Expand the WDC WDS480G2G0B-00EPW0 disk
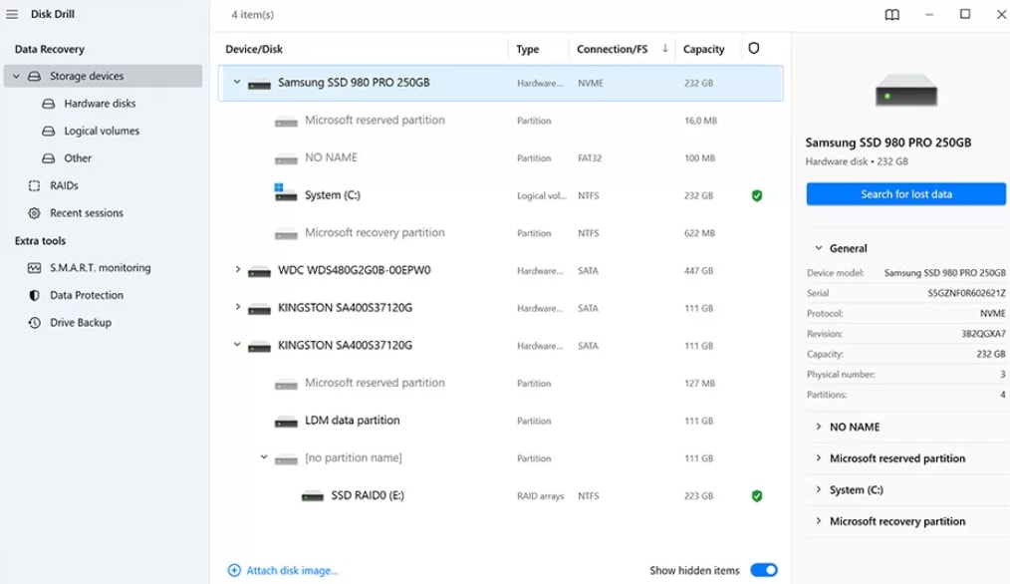1010x584 pixels. click(237, 270)
